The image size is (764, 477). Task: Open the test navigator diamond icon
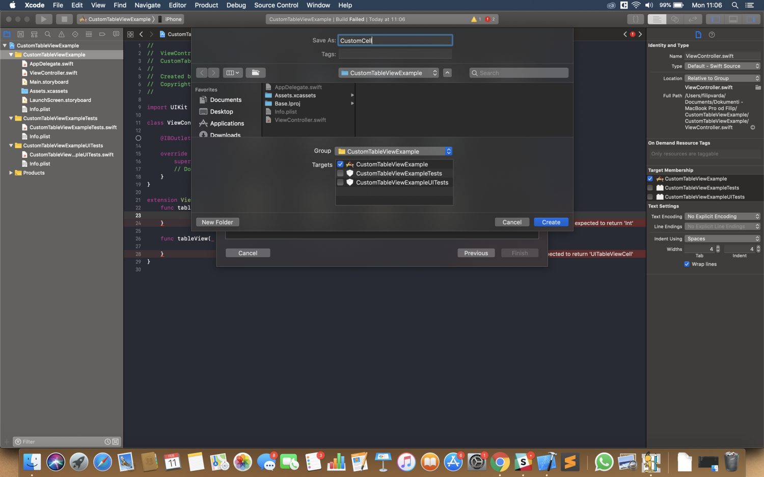point(75,34)
